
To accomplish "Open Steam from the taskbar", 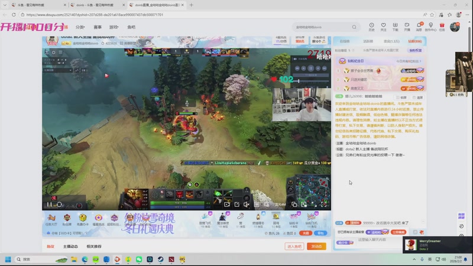I will (160, 259).
